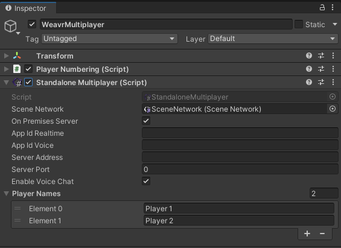Click the Element 0 label
The width and height of the screenshot is (341, 248).
(x=46, y=209)
